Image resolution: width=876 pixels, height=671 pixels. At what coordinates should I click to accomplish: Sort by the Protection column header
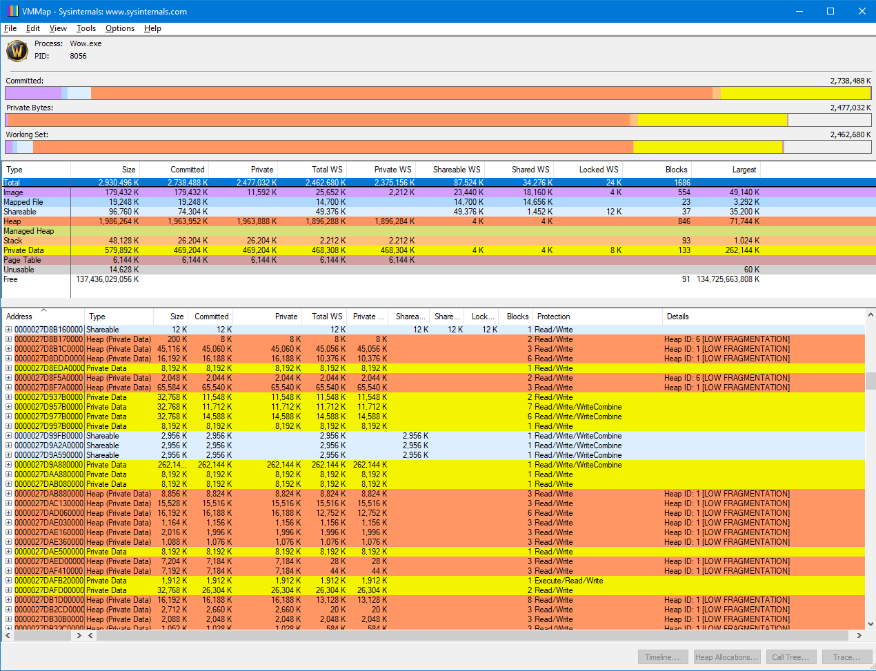pos(554,317)
